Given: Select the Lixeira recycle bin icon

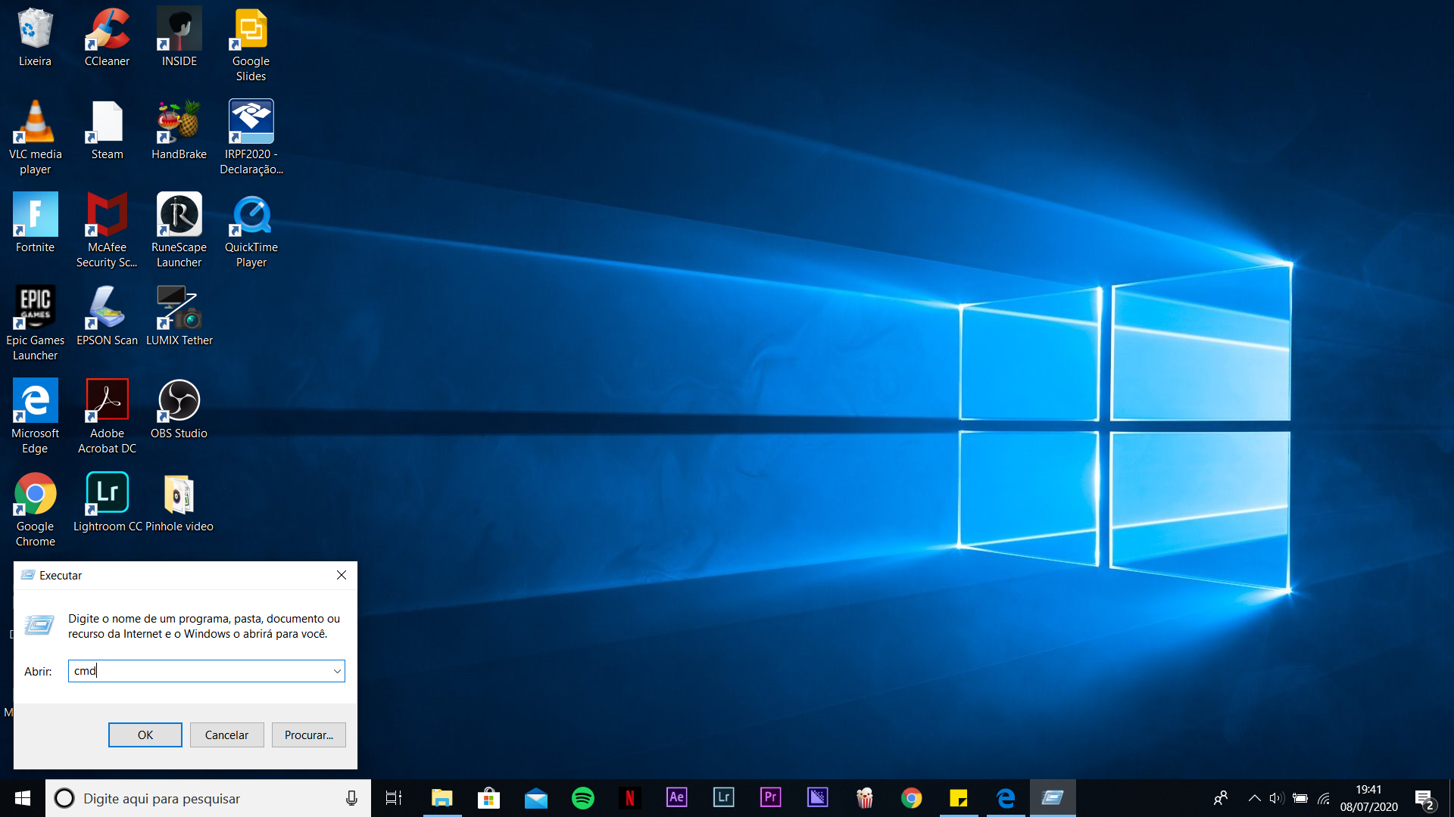Looking at the screenshot, I should pos(35,38).
